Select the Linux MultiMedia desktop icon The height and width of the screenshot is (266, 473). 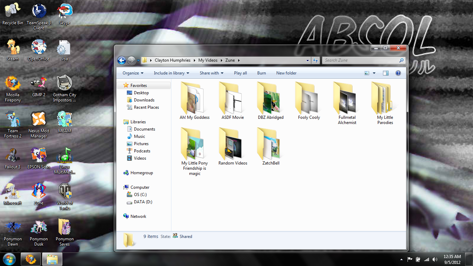point(65,161)
